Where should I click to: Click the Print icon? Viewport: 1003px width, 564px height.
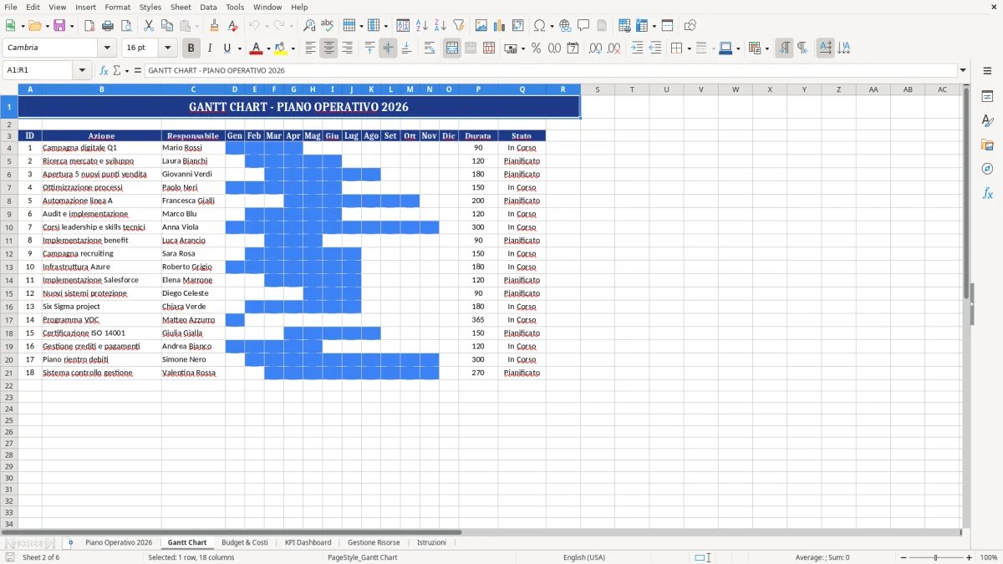pyautogui.click(x=108, y=26)
